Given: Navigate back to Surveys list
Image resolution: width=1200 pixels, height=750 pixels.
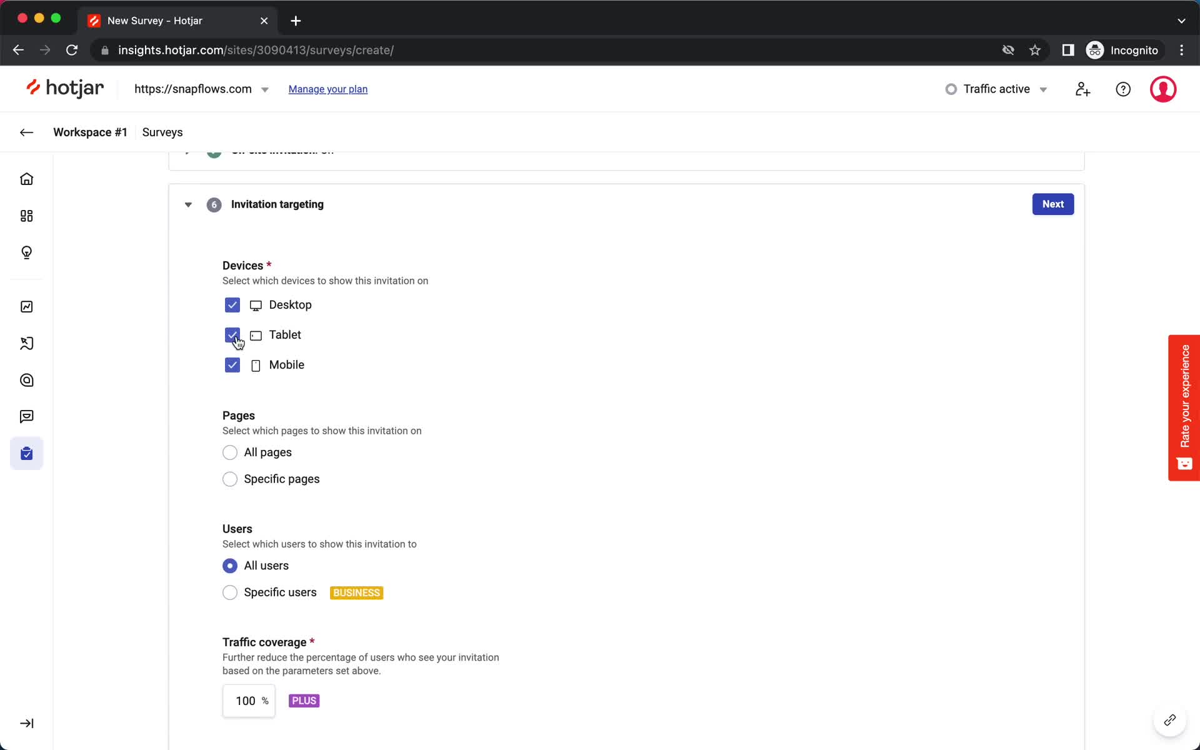Looking at the screenshot, I should click(x=161, y=131).
